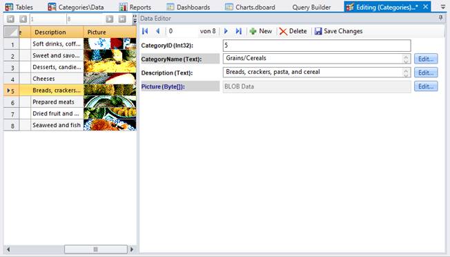Use the Description field spinner
This screenshot has height=257, width=450.
pos(406,73)
